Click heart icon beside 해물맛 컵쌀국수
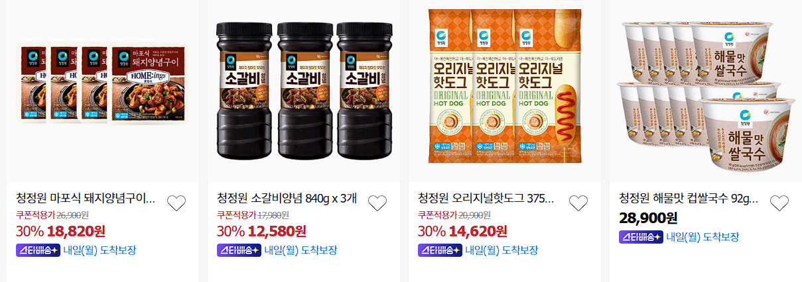 [779, 203]
